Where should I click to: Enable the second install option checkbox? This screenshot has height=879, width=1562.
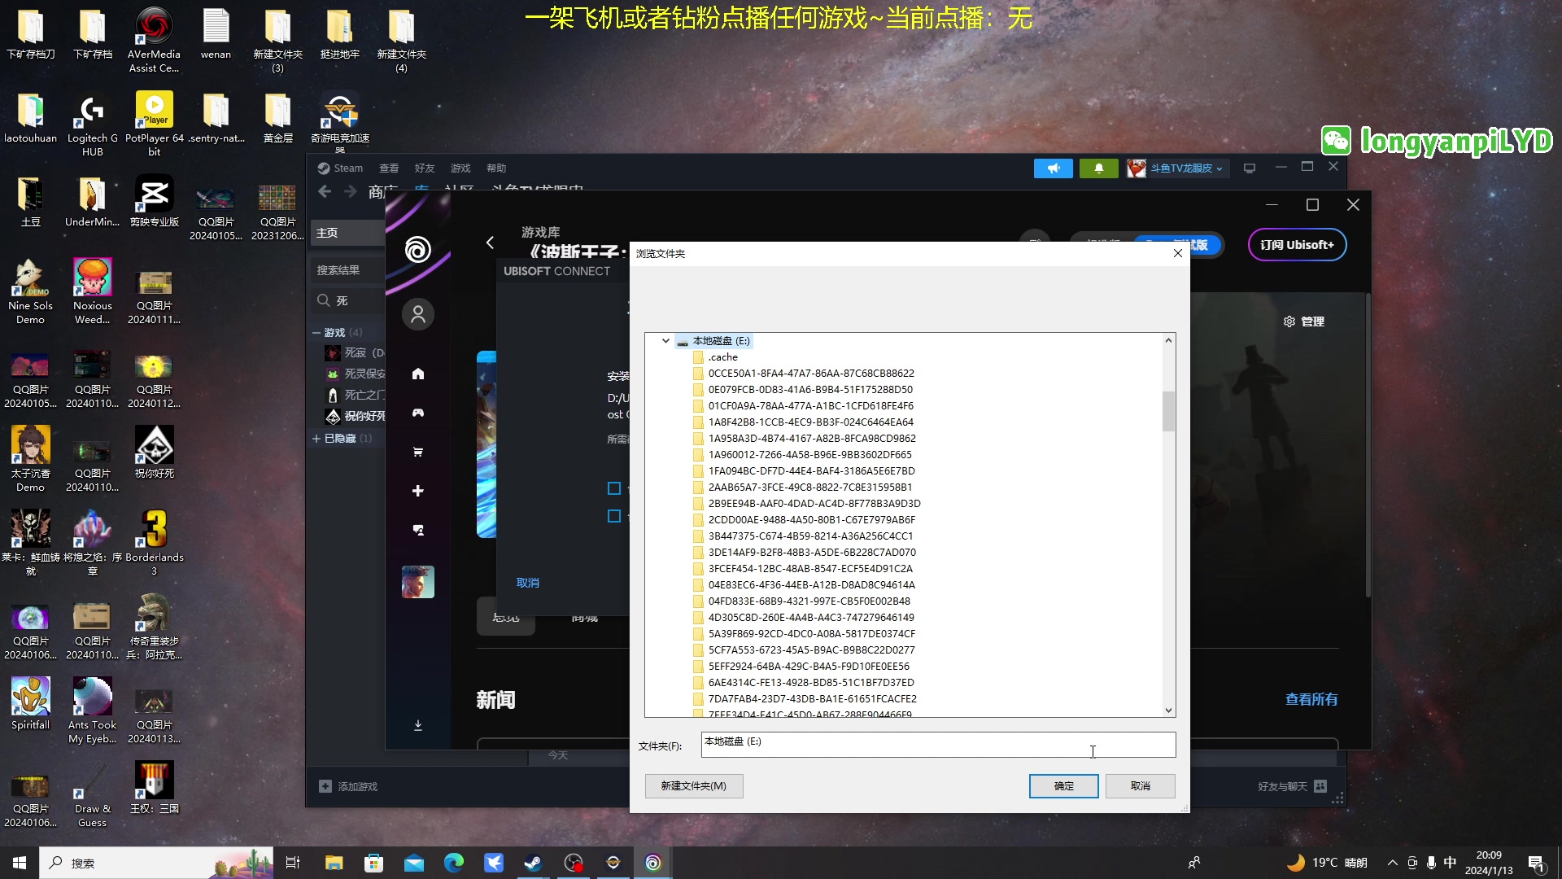[x=614, y=516]
